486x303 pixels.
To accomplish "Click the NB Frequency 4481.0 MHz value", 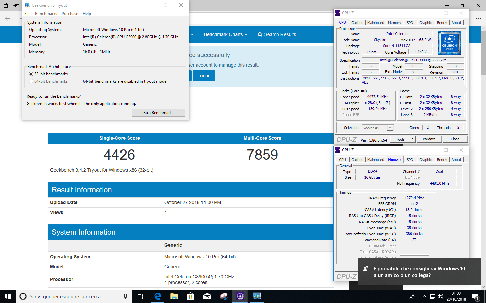I will tap(439, 183).
